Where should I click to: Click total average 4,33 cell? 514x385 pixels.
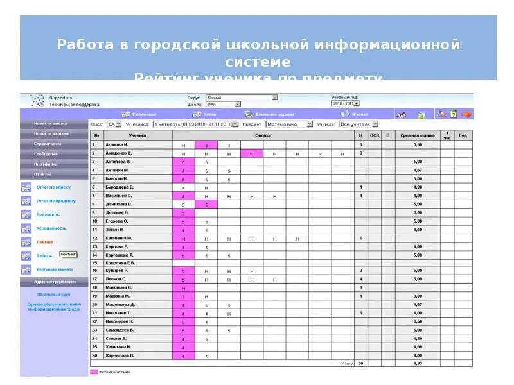tap(418, 363)
